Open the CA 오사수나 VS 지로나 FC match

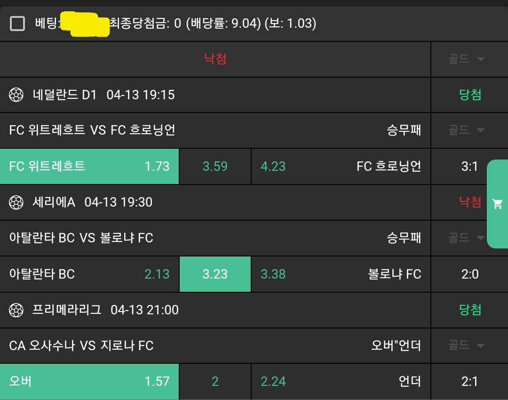[81, 346]
